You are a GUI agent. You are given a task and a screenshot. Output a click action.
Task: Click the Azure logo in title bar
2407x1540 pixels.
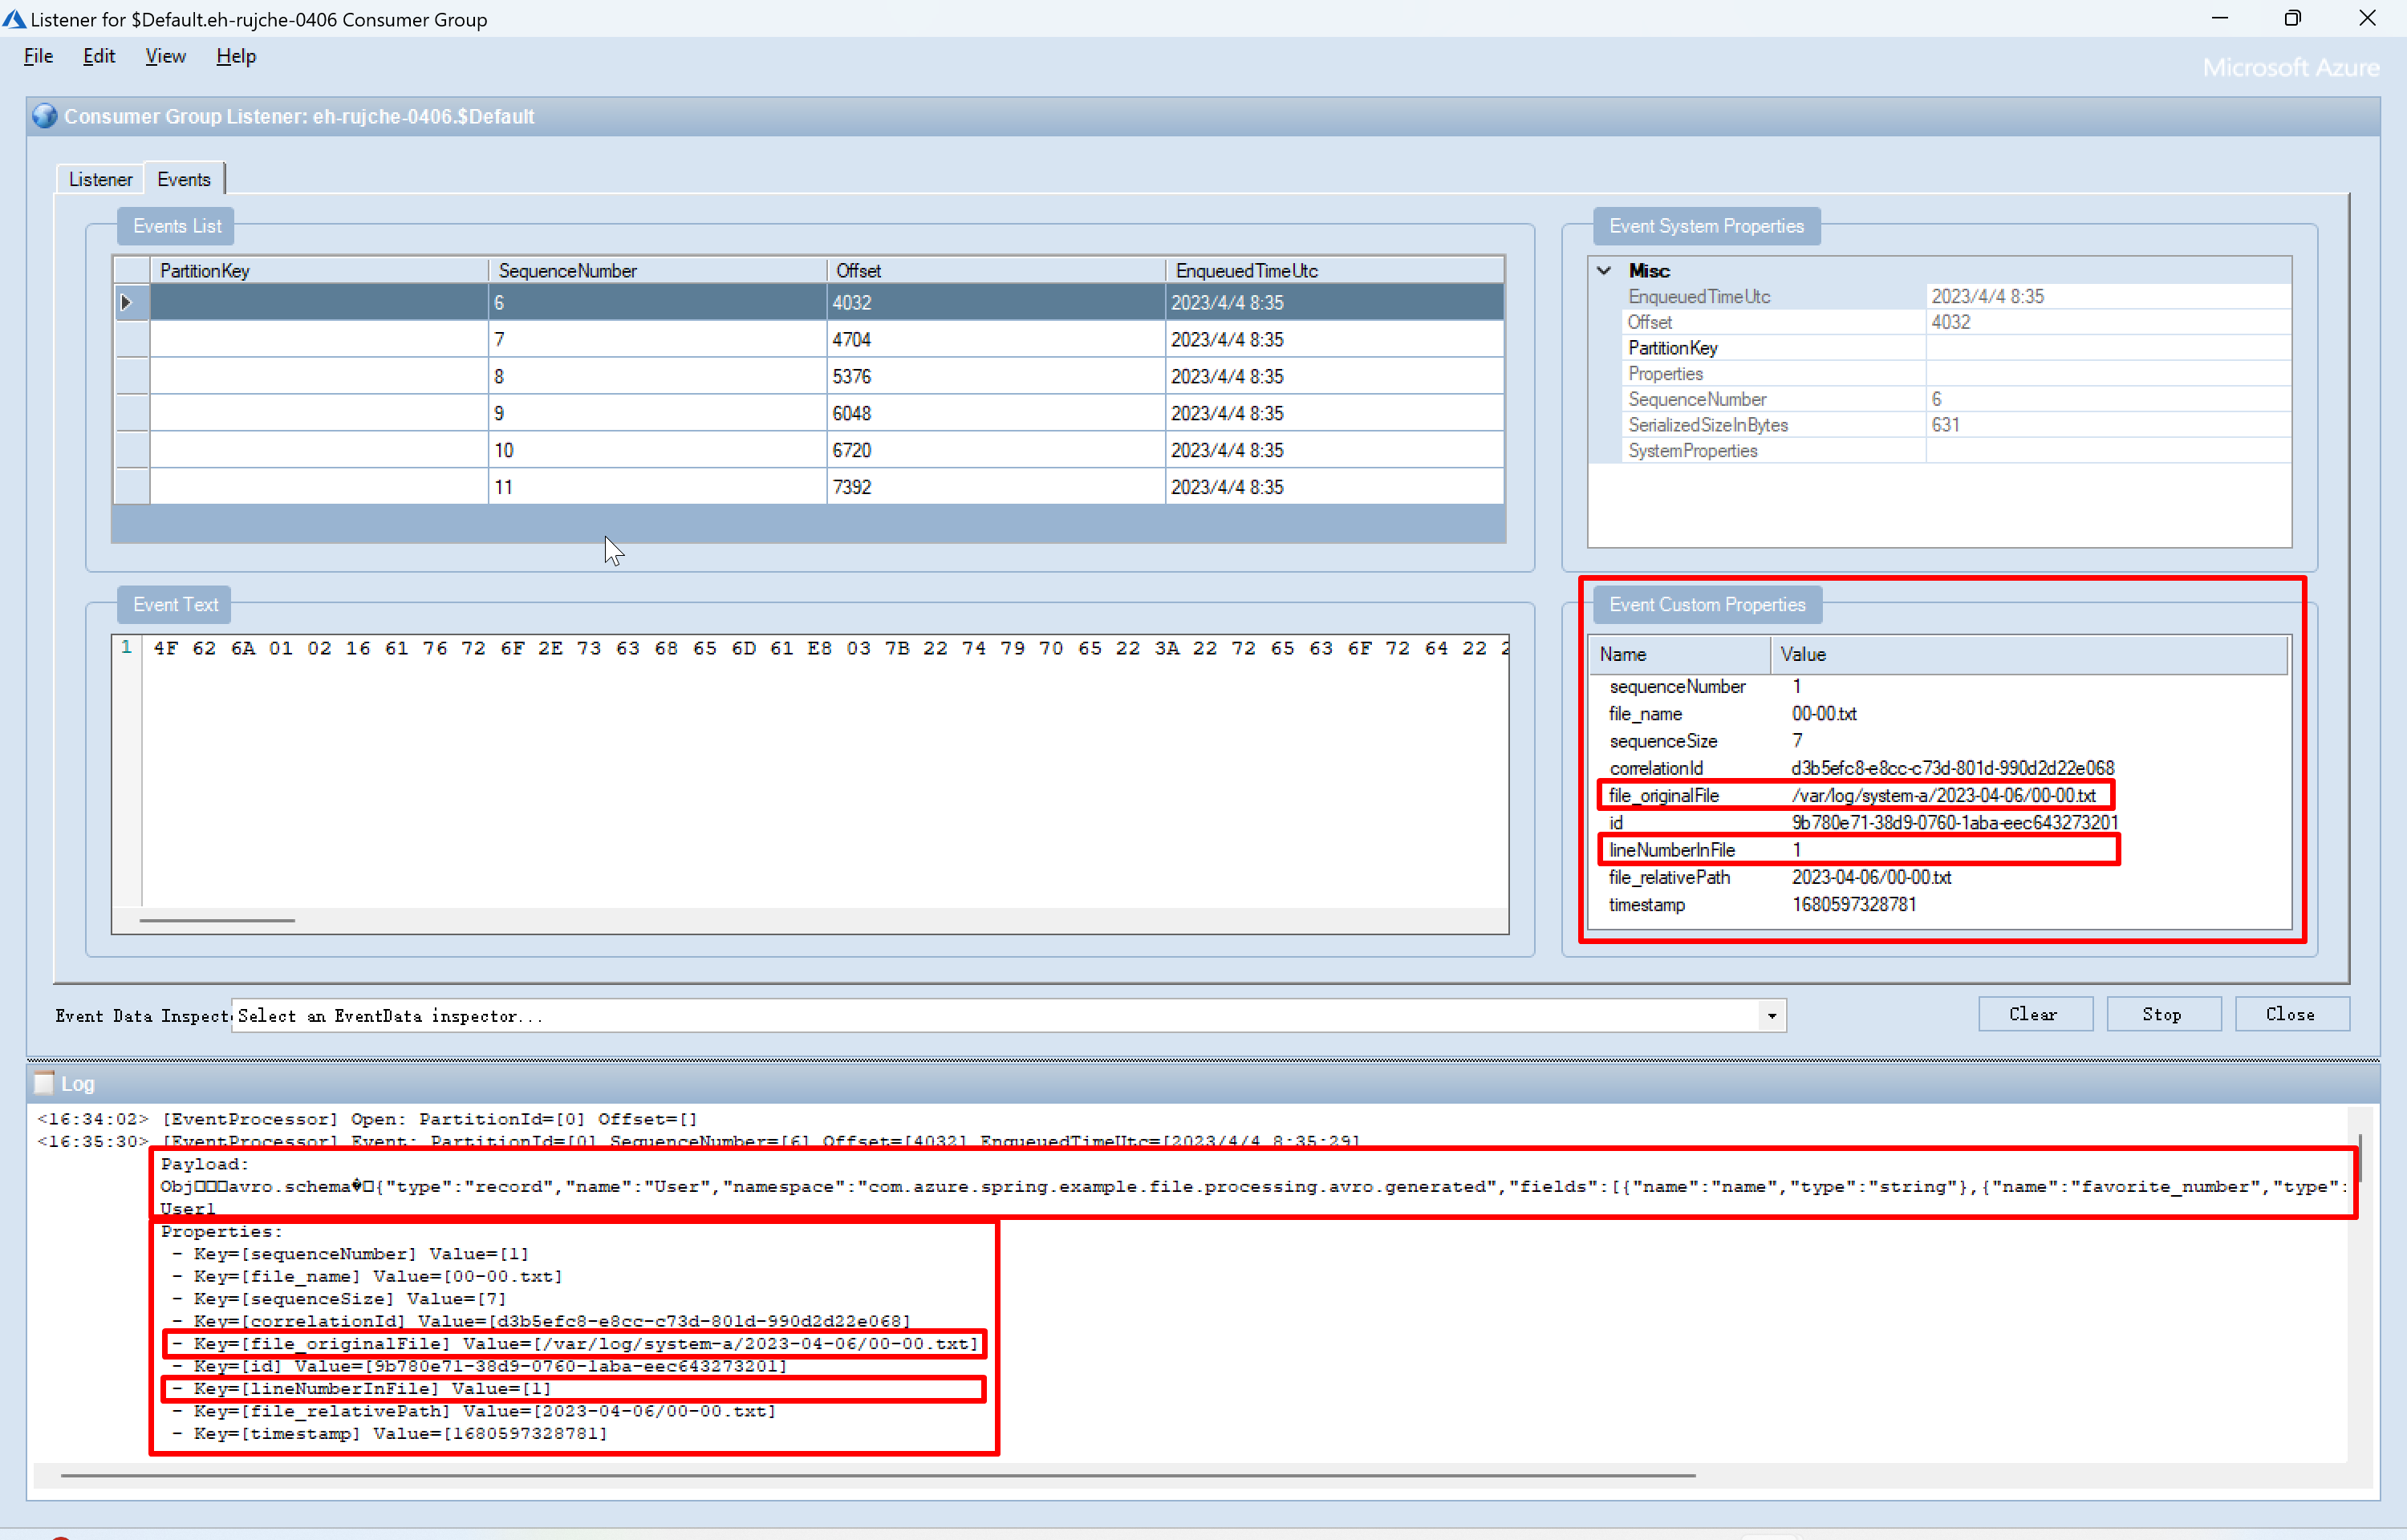[14, 19]
